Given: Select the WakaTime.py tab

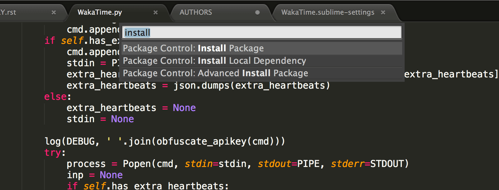Looking at the screenshot, I should coord(100,12).
